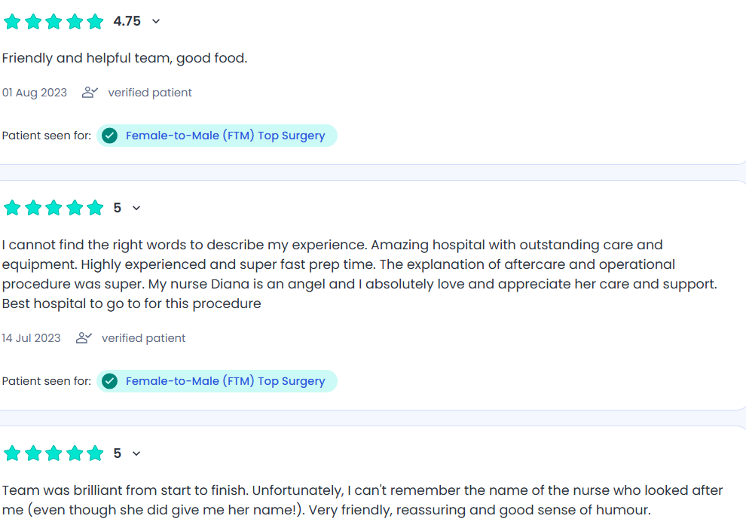
Task: Click the third star of the 14 Jul review
Action: [x=54, y=208]
